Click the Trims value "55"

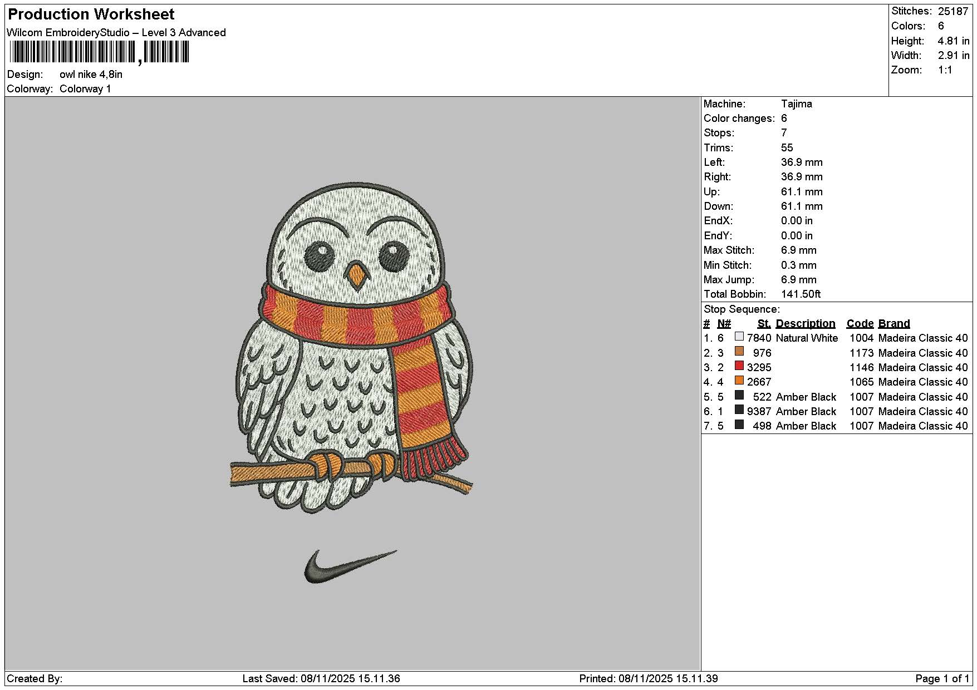(x=787, y=148)
